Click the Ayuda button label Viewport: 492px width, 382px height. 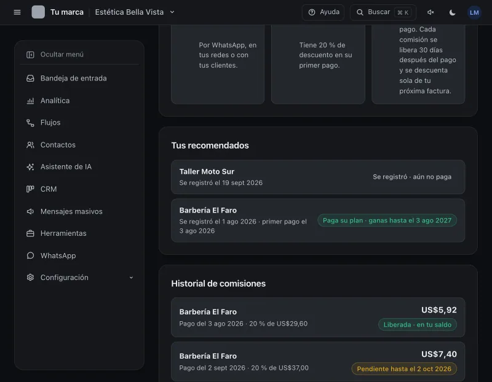[330, 12]
